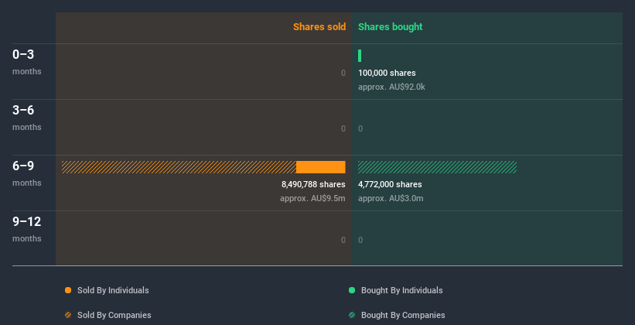
Task: Select the Bought By Individuals legend label
Action: pyautogui.click(x=401, y=290)
